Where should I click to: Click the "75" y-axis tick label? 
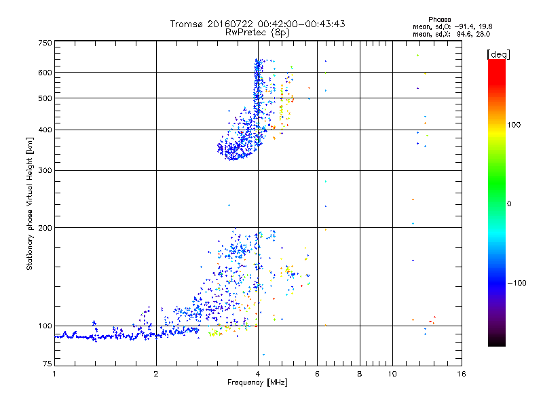click(48, 364)
